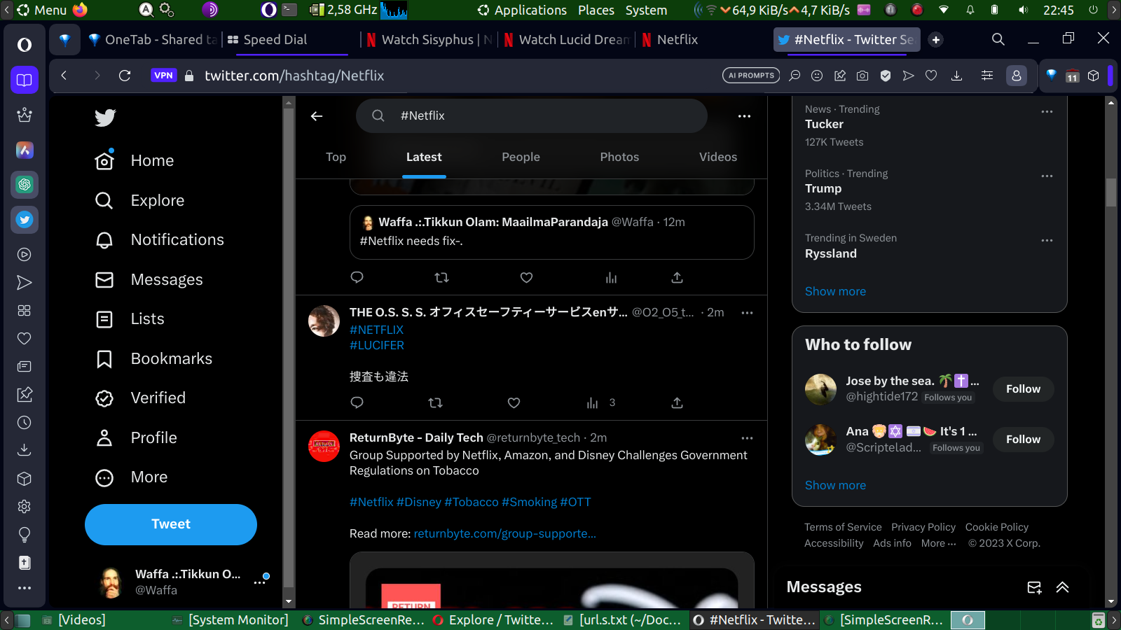Open ChatGPT panel in Opera sidebar
The height and width of the screenshot is (630, 1121).
25,185
